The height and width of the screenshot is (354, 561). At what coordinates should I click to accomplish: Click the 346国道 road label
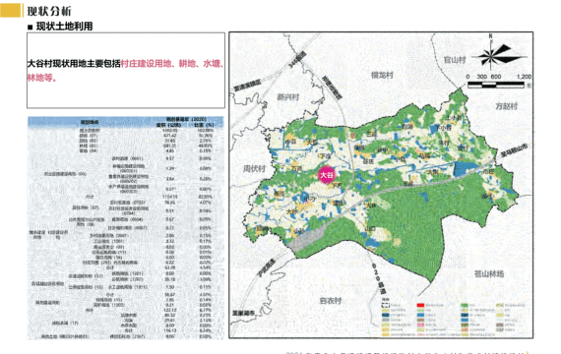[x=297, y=60]
